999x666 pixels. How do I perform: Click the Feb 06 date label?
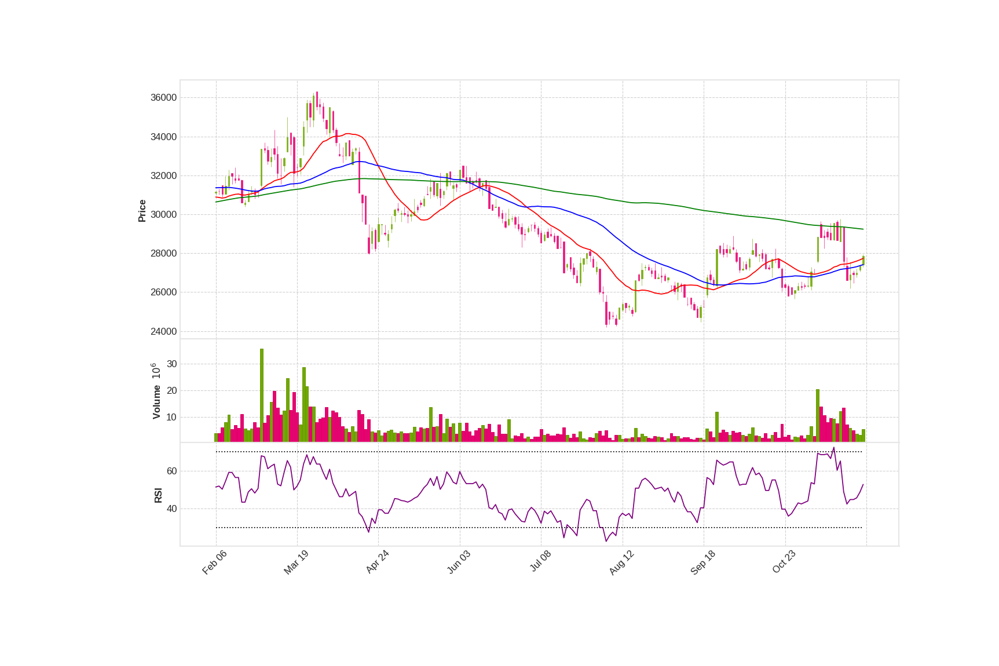214,562
